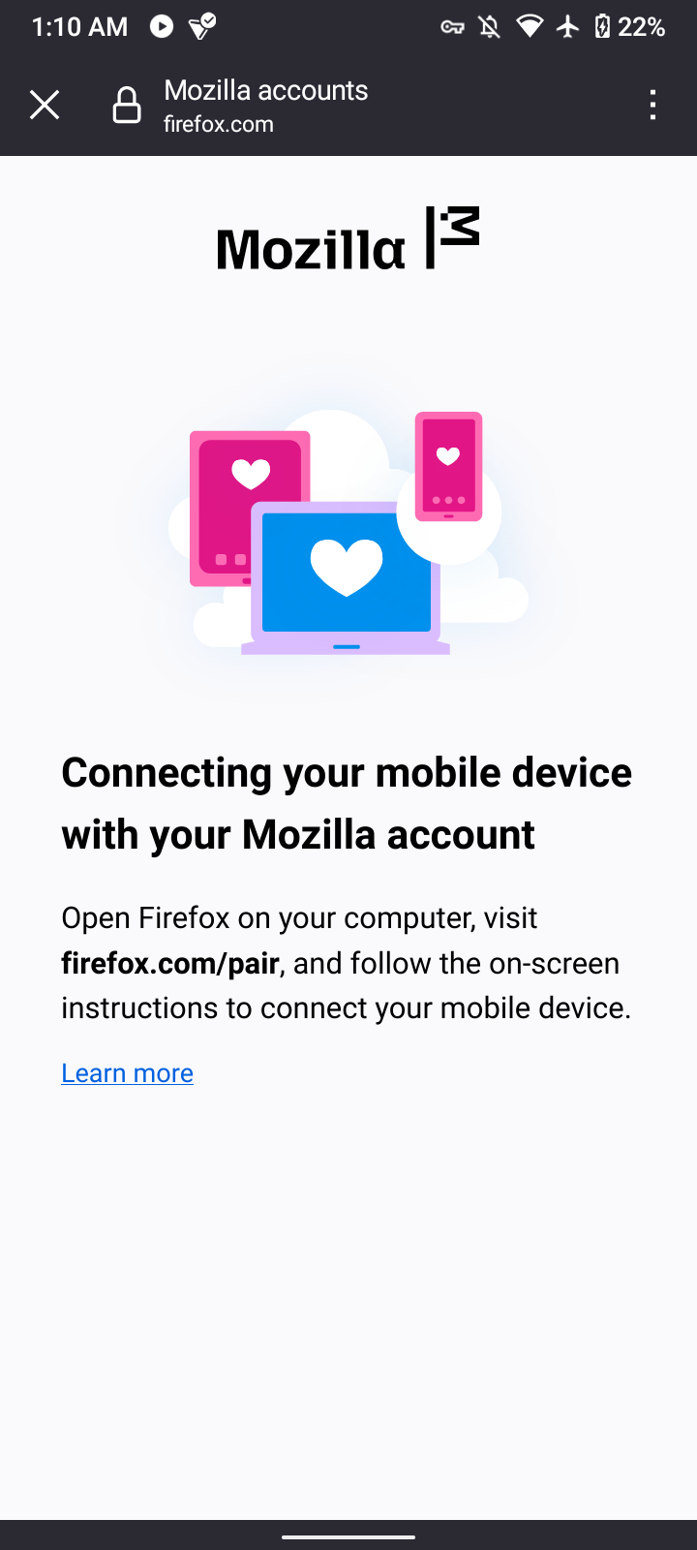Image resolution: width=697 pixels, height=1550 pixels.
Task: Tap the bottom navigation gesture handle
Action: 348,1536
